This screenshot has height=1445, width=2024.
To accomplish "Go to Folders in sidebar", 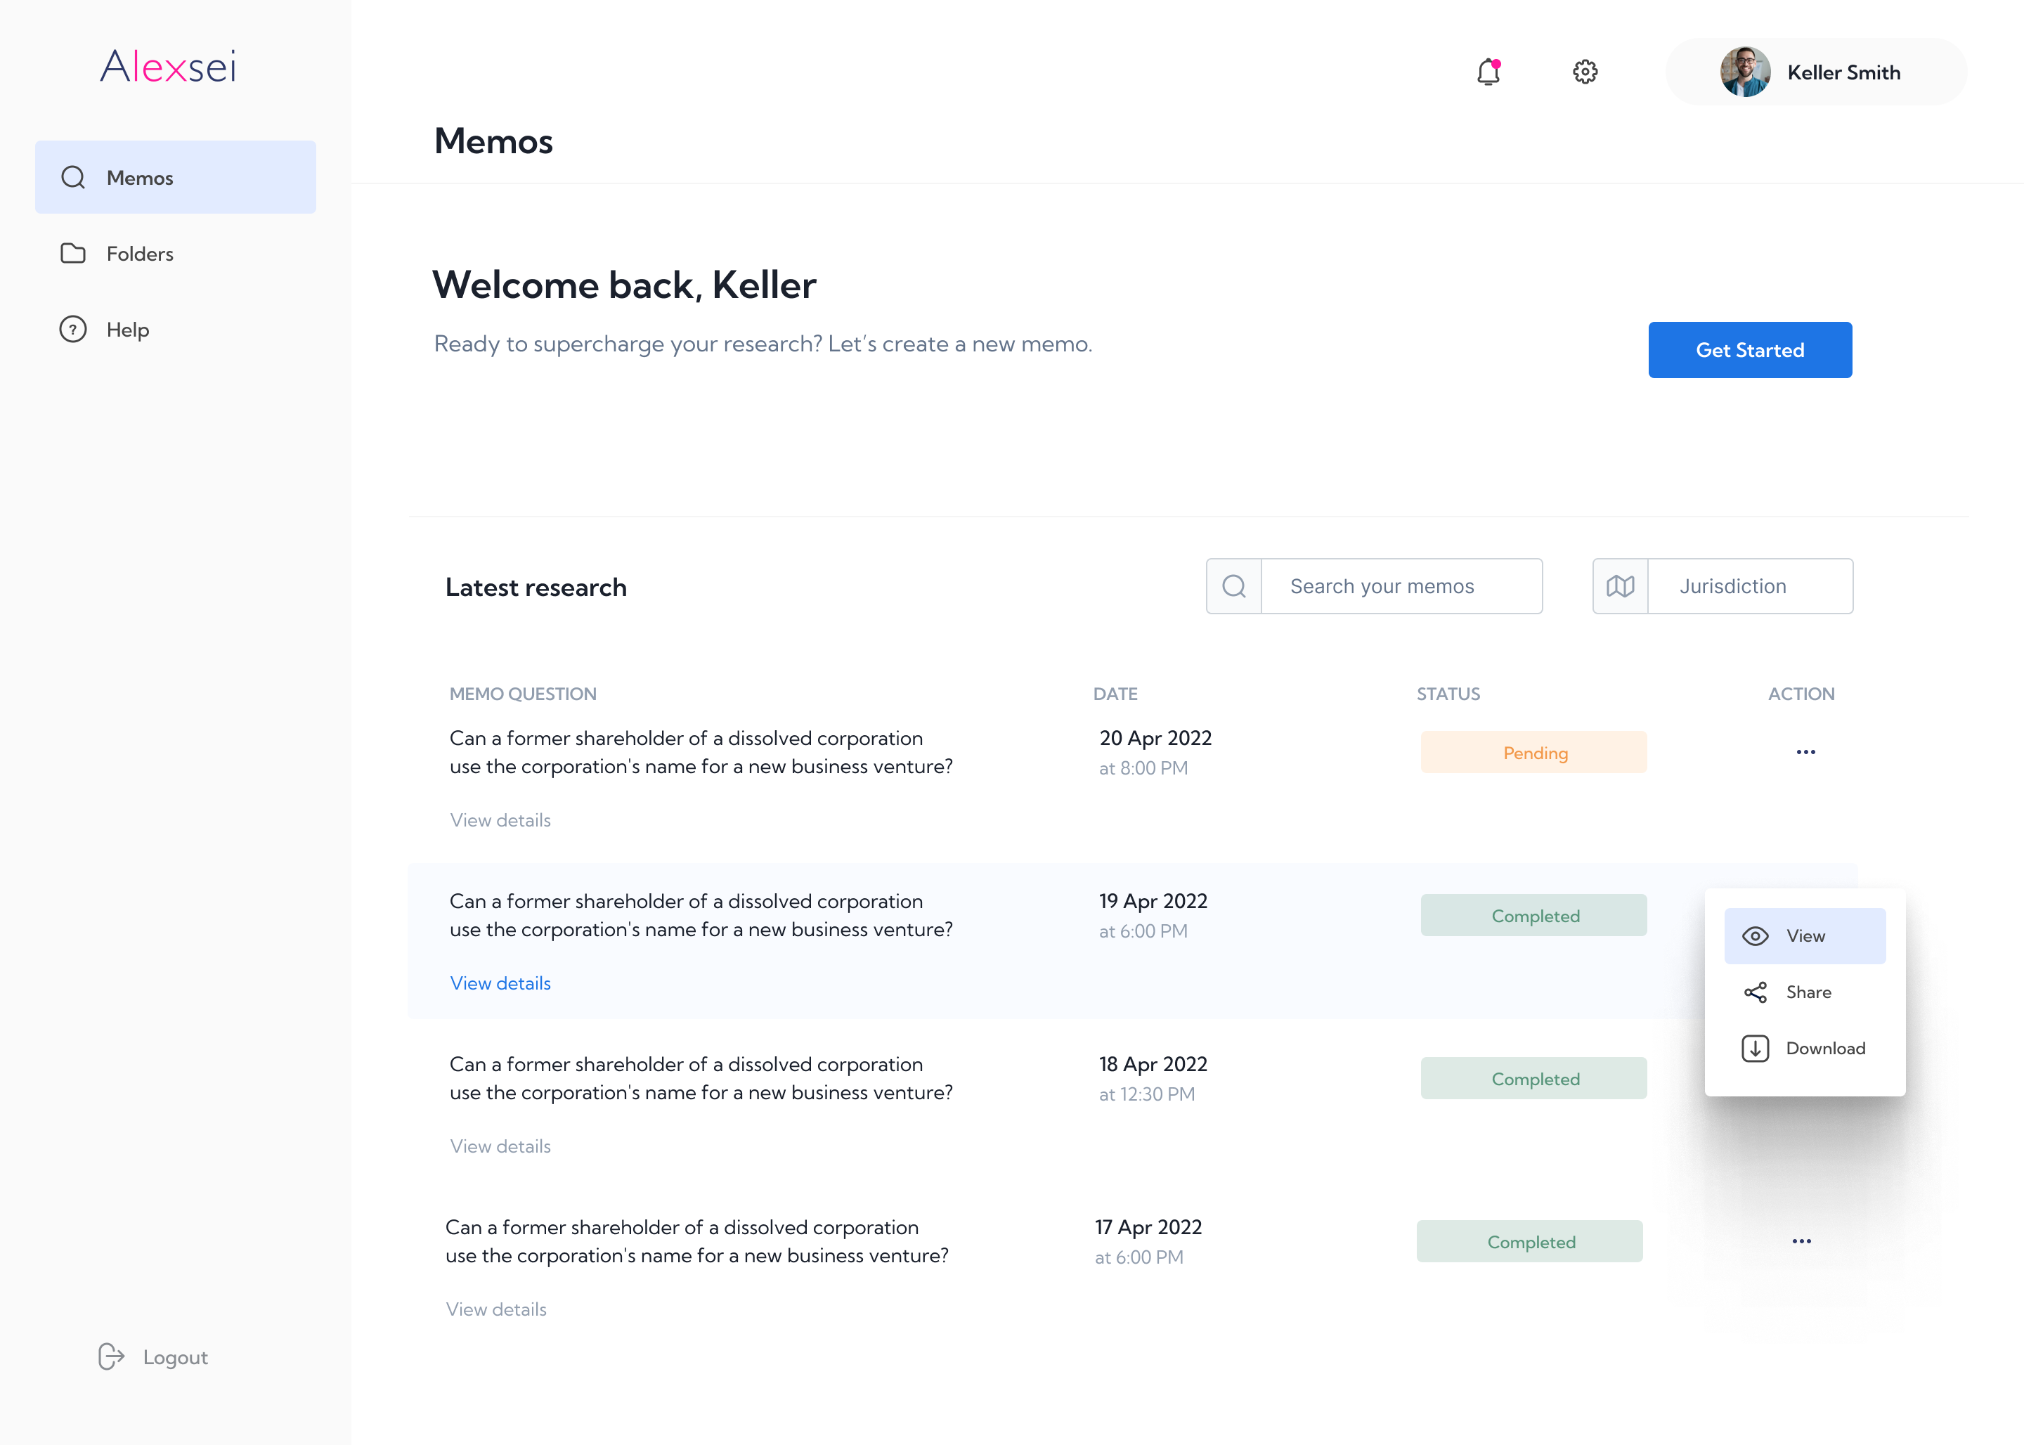I will (140, 254).
